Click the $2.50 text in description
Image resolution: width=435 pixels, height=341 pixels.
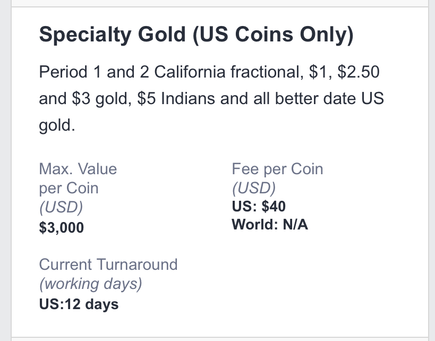tap(359, 72)
